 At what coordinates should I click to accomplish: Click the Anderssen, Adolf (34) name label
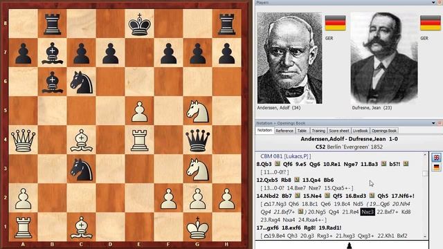click(278, 108)
